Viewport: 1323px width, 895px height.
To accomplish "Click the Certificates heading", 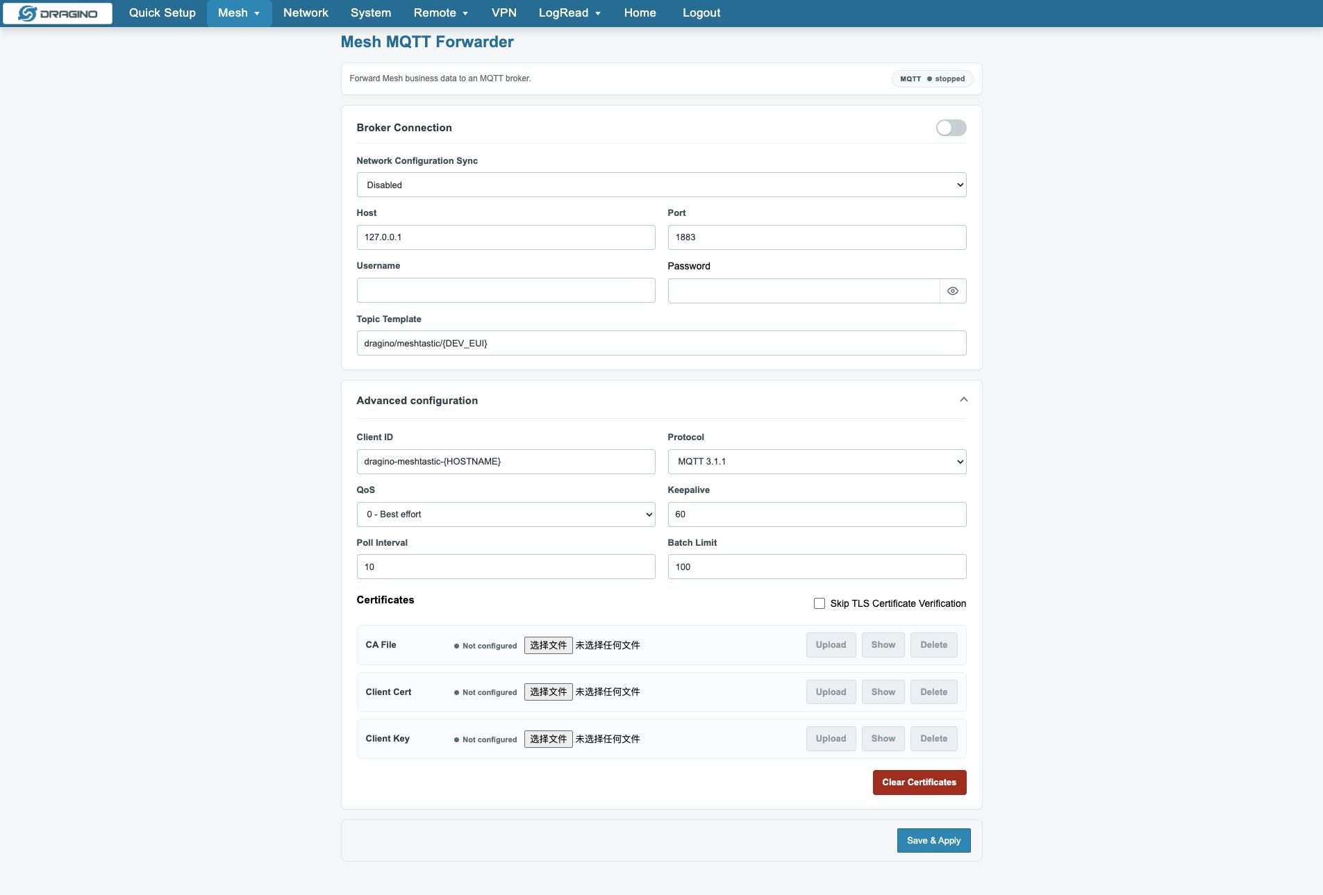I will coord(385,600).
